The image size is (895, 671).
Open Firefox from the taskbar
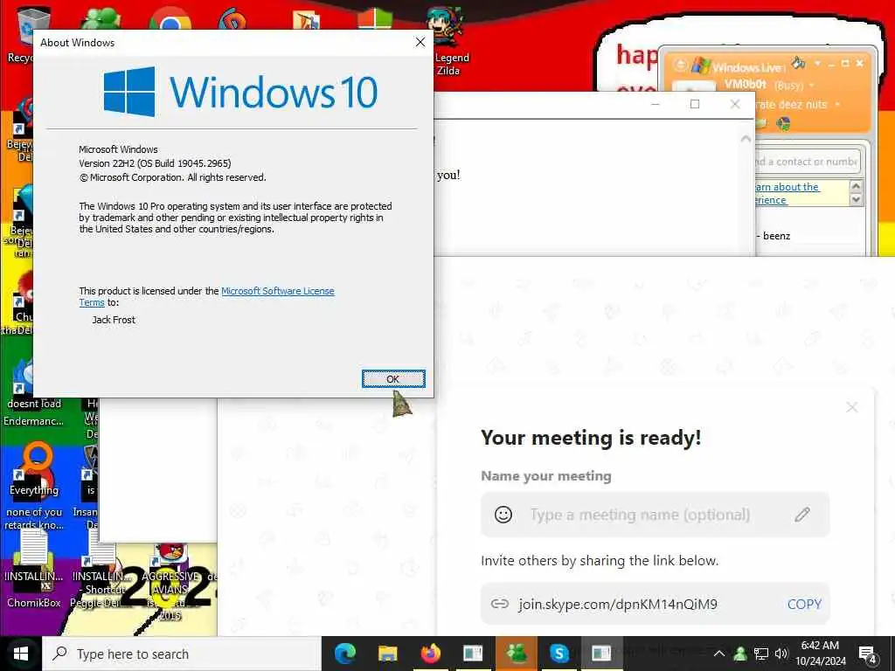[430, 654]
